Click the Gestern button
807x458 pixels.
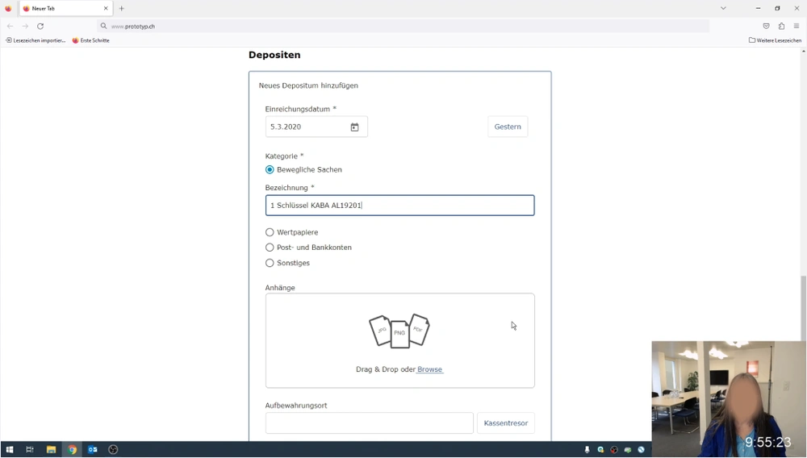point(508,127)
